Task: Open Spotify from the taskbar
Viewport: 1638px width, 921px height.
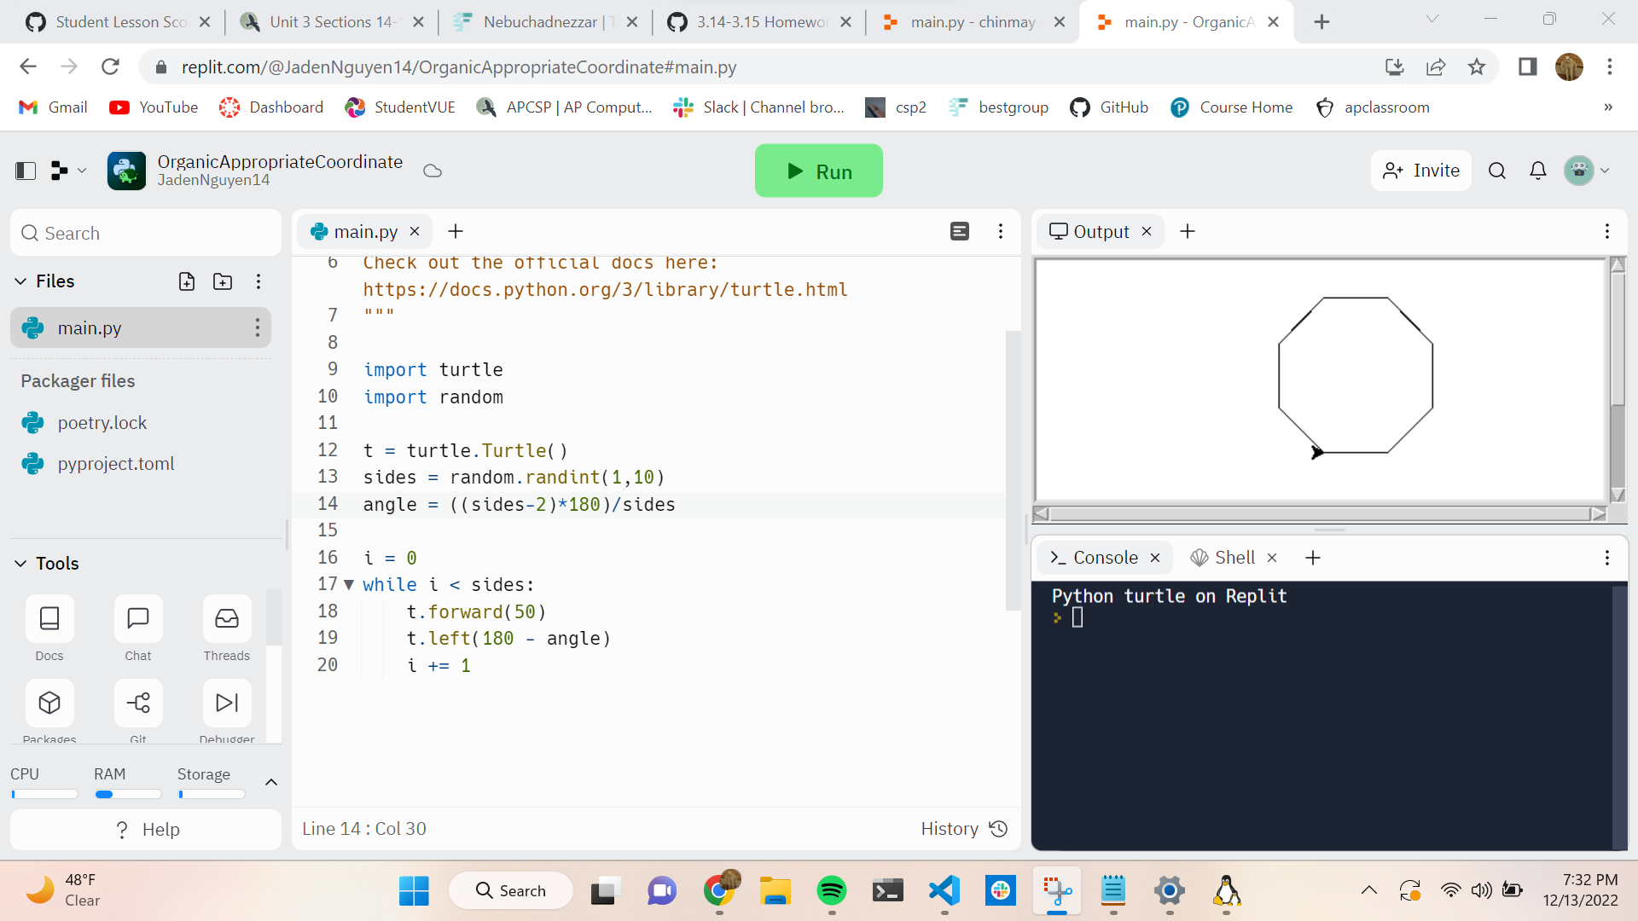Action: (x=831, y=891)
